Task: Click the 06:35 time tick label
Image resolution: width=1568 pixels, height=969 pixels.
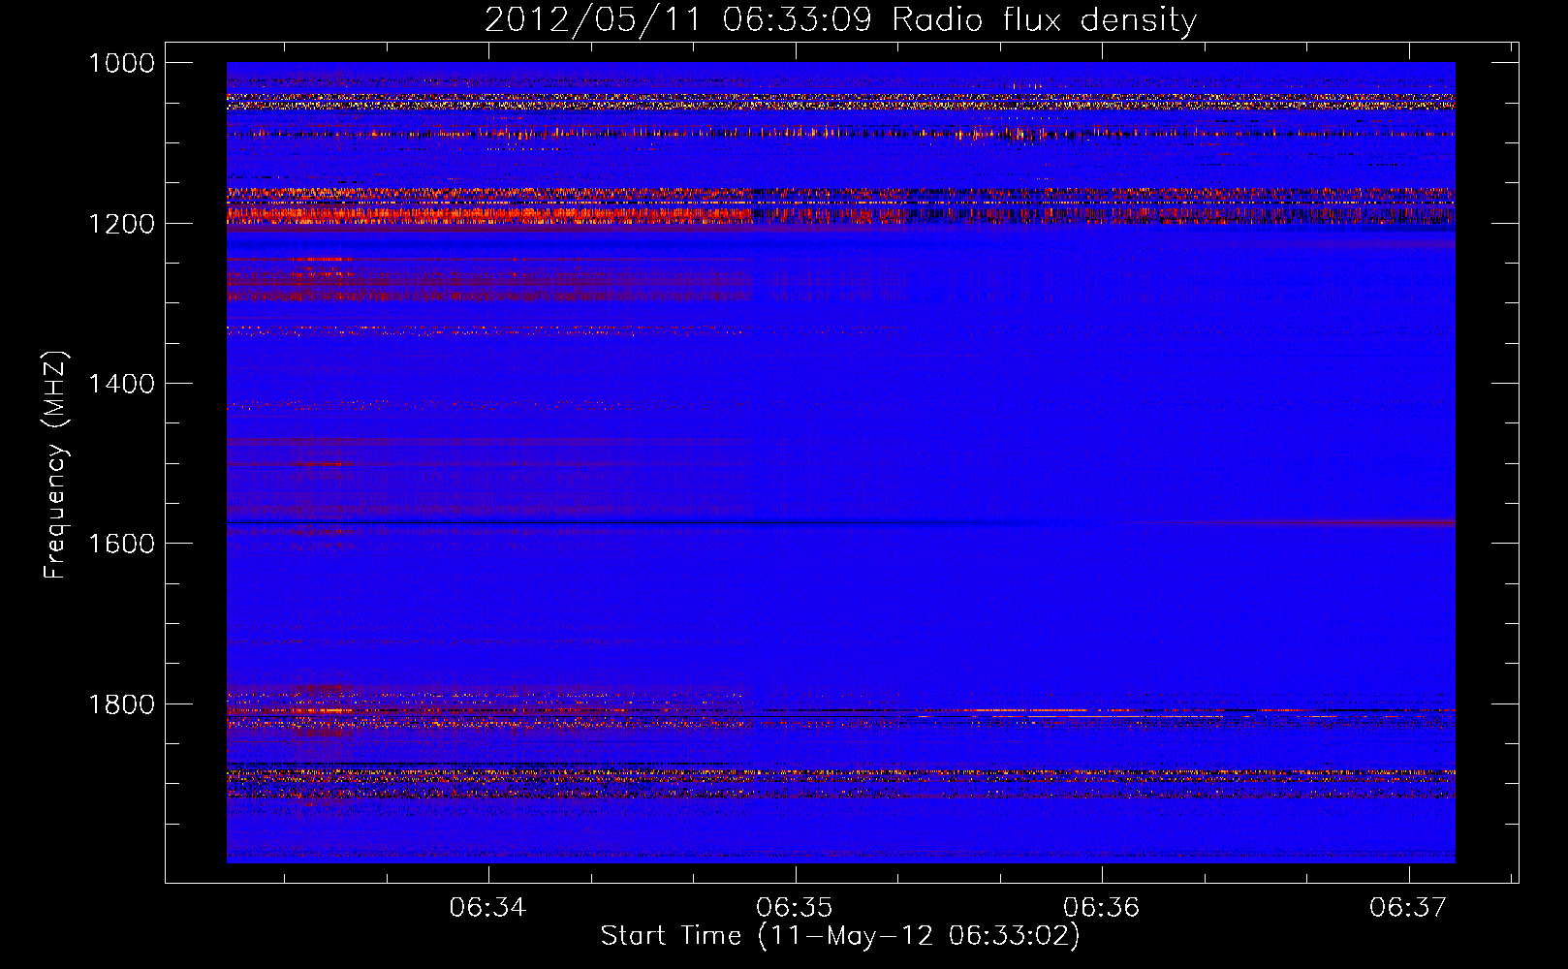Action: (795, 907)
